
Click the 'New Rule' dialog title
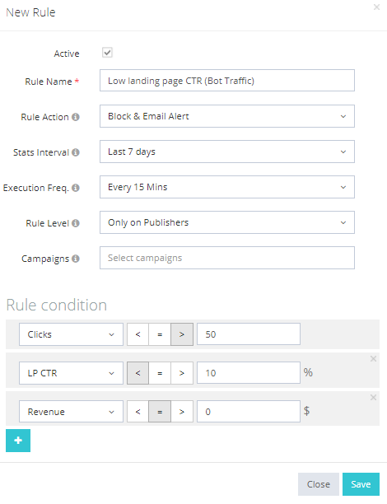(30, 12)
